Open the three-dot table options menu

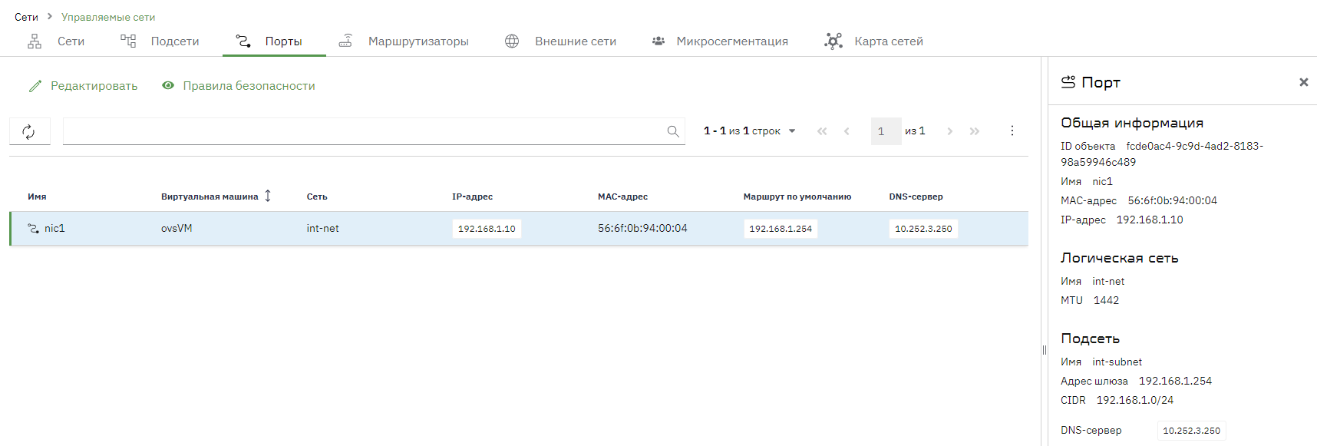point(1012,130)
